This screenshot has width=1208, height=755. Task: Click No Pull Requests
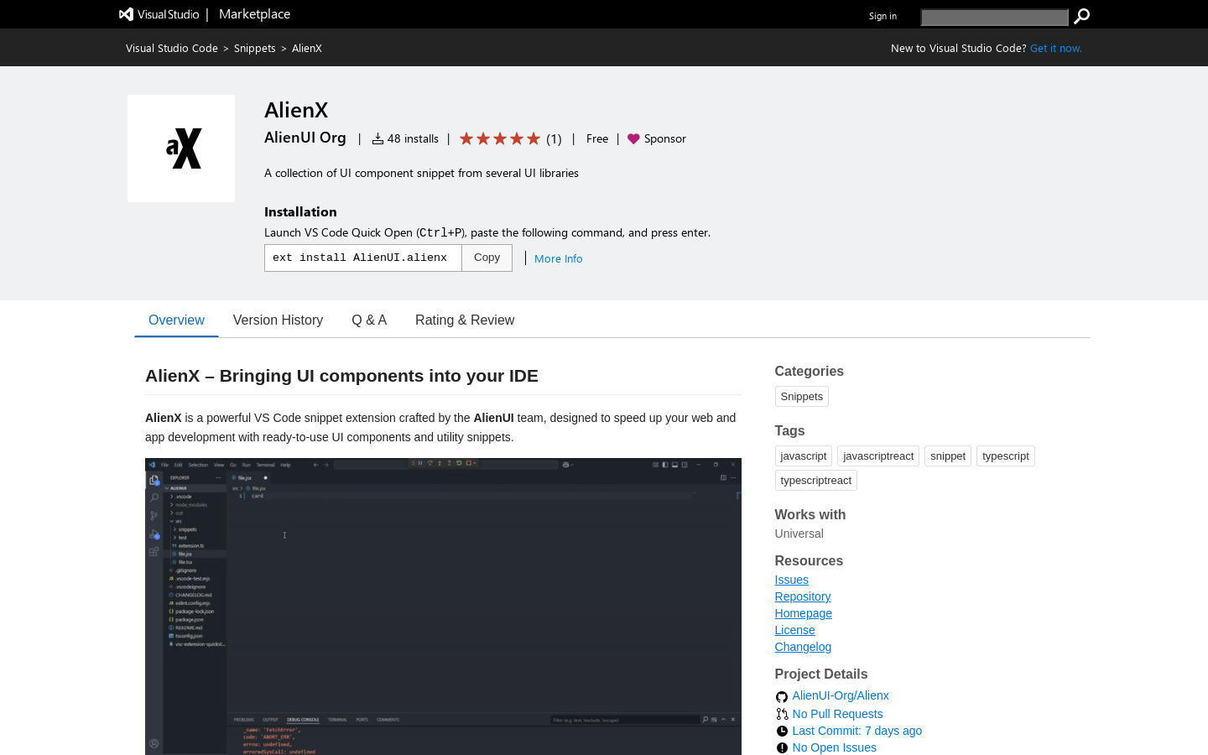[837, 714]
